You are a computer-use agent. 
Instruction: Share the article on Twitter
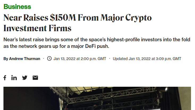click(x=25, y=77)
